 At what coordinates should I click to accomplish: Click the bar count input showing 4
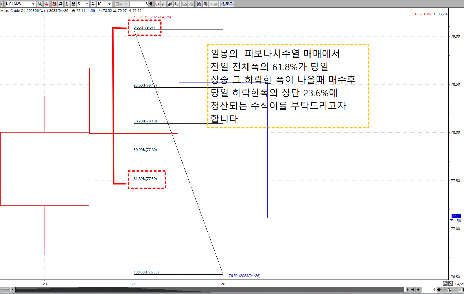pyautogui.click(x=428, y=290)
